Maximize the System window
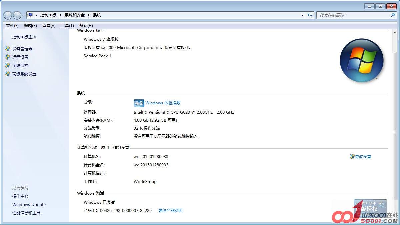This screenshot has height=225, width=400. [x=380, y=6]
